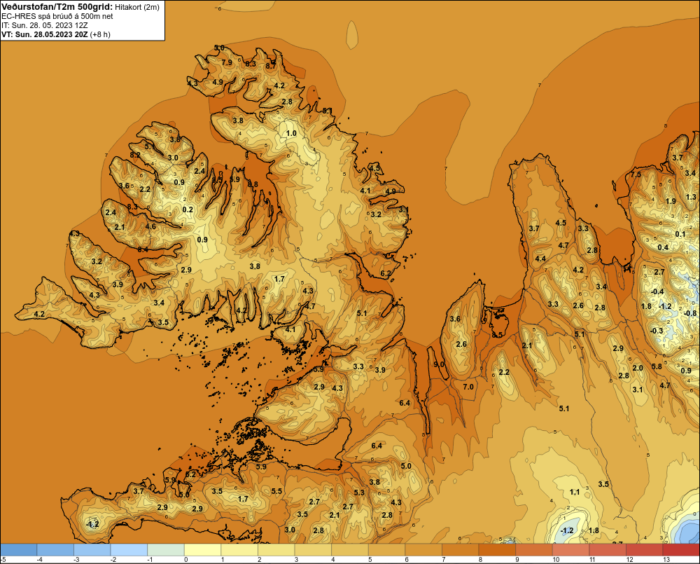Pick the pale green swatch between -1 and 0
This screenshot has width=700, height=564.
pyautogui.click(x=166, y=549)
